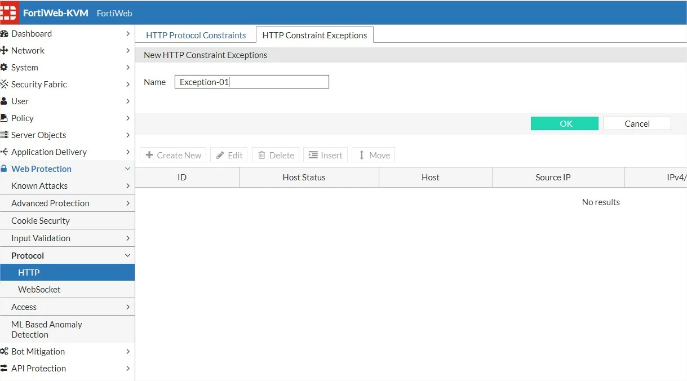Click the trash icon on Delete

[262, 155]
